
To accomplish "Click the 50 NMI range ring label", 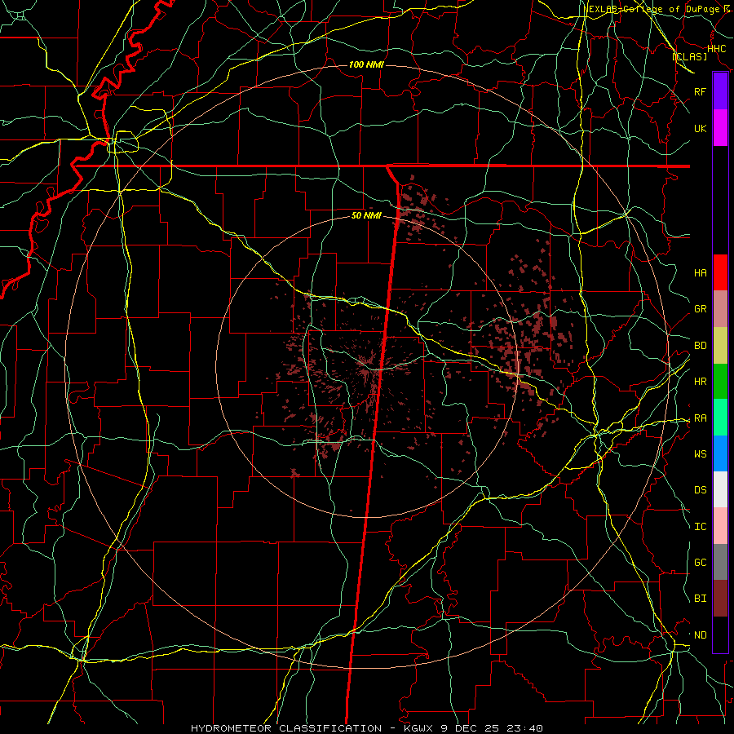I will click(366, 215).
